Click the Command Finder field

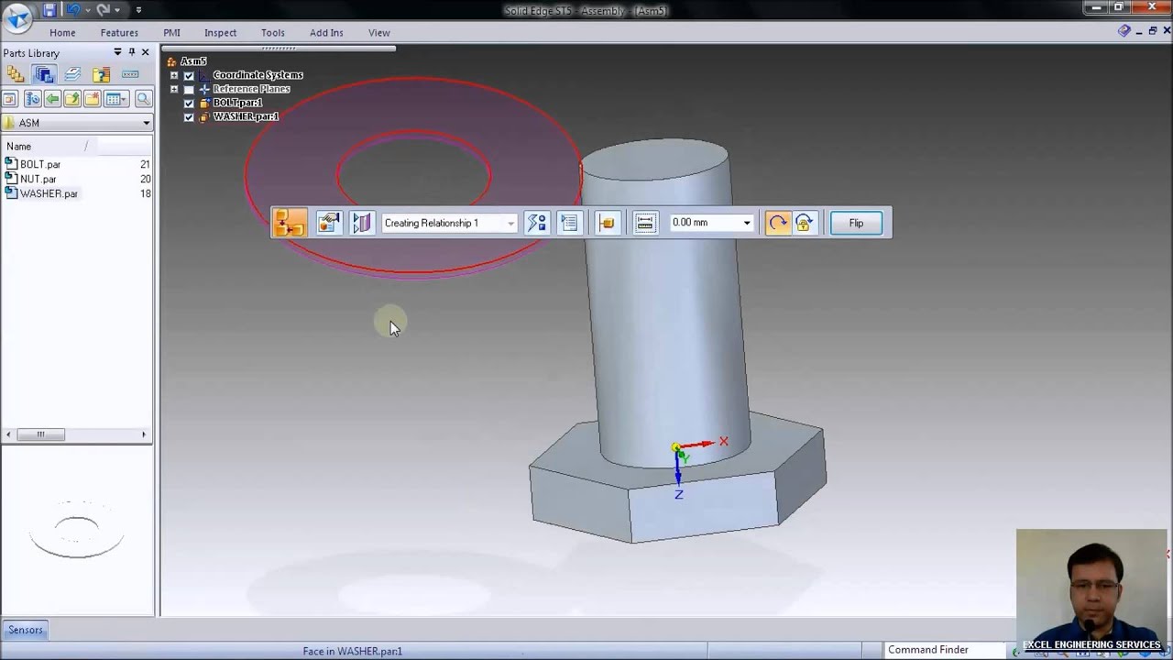[x=944, y=650]
